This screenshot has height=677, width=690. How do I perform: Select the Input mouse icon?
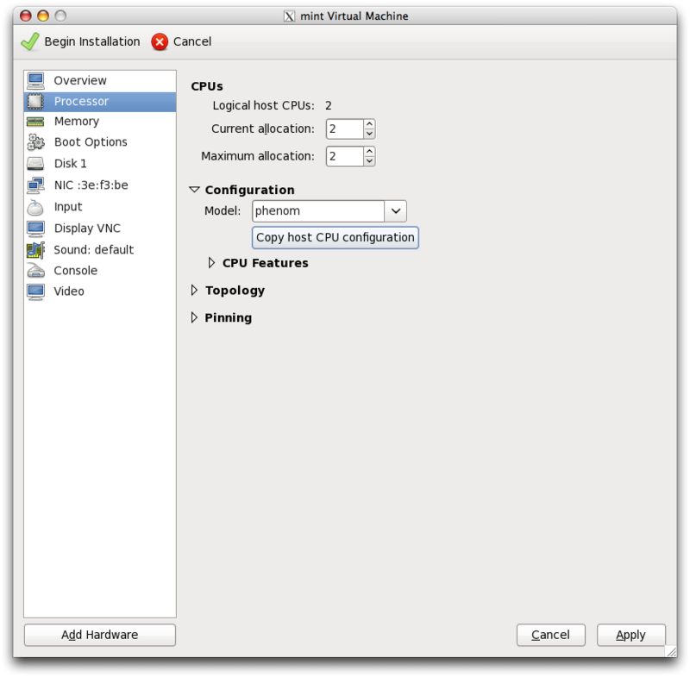(35, 207)
